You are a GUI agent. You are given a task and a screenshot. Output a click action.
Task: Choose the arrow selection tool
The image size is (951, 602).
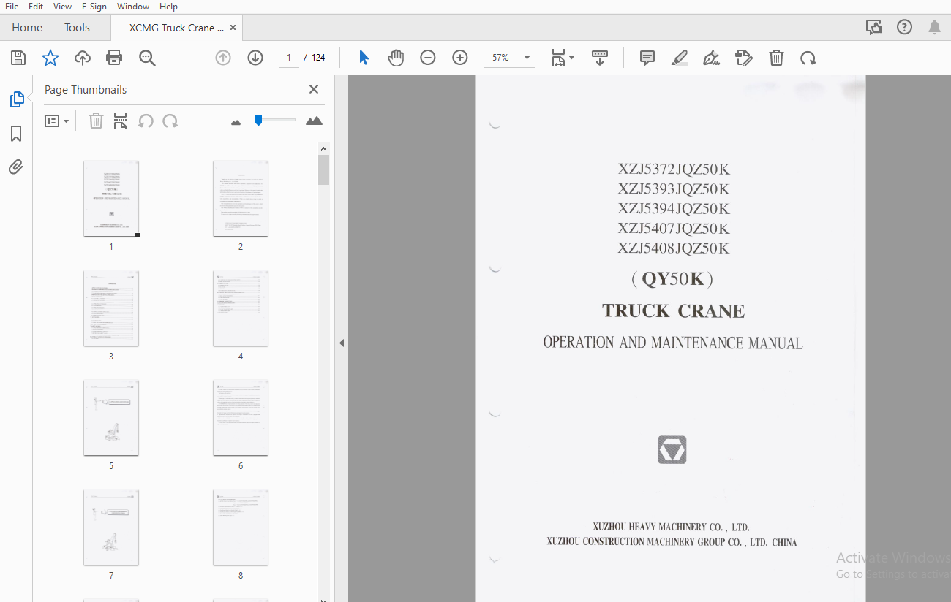(364, 58)
